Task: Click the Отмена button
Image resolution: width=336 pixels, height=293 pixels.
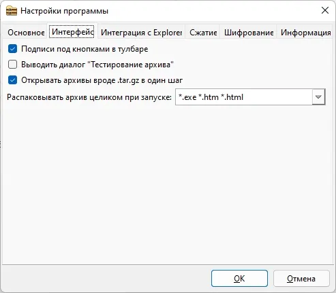Action: point(301,279)
